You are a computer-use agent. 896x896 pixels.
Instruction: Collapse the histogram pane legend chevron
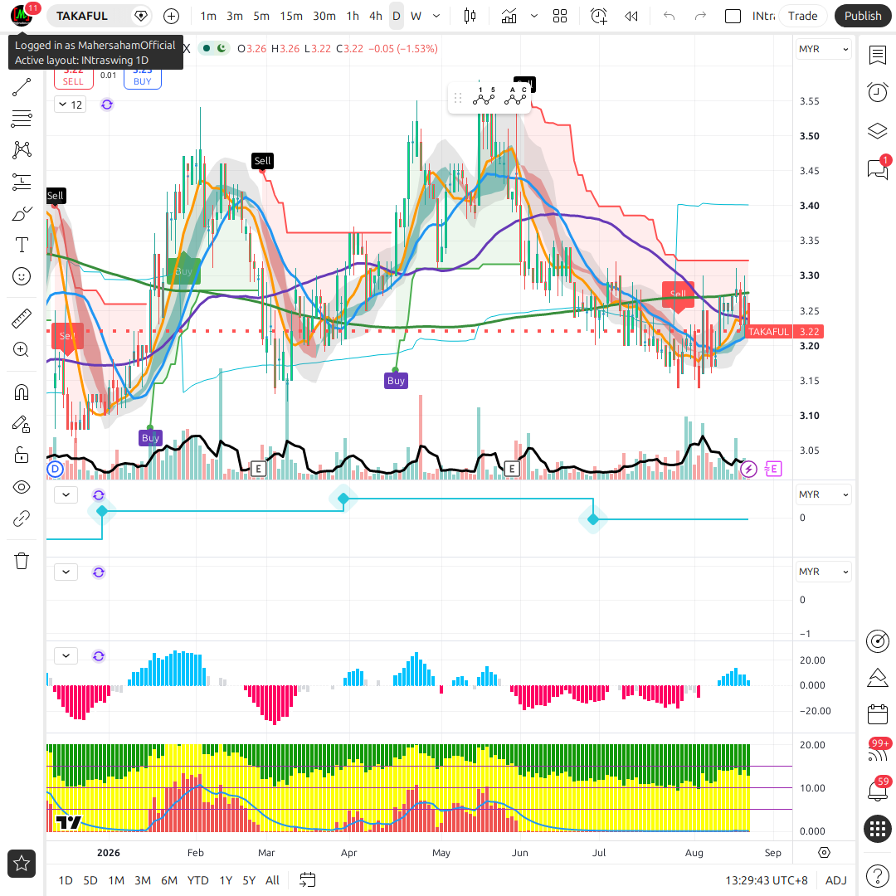pyautogui.click(x=66, y=656)
